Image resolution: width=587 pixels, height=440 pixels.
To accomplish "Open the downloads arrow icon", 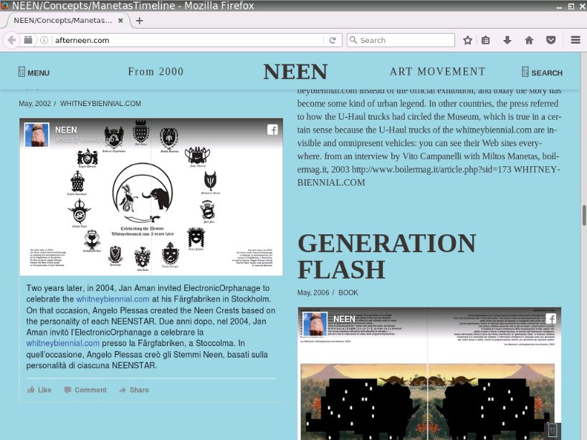I will [x=507, y=40].
